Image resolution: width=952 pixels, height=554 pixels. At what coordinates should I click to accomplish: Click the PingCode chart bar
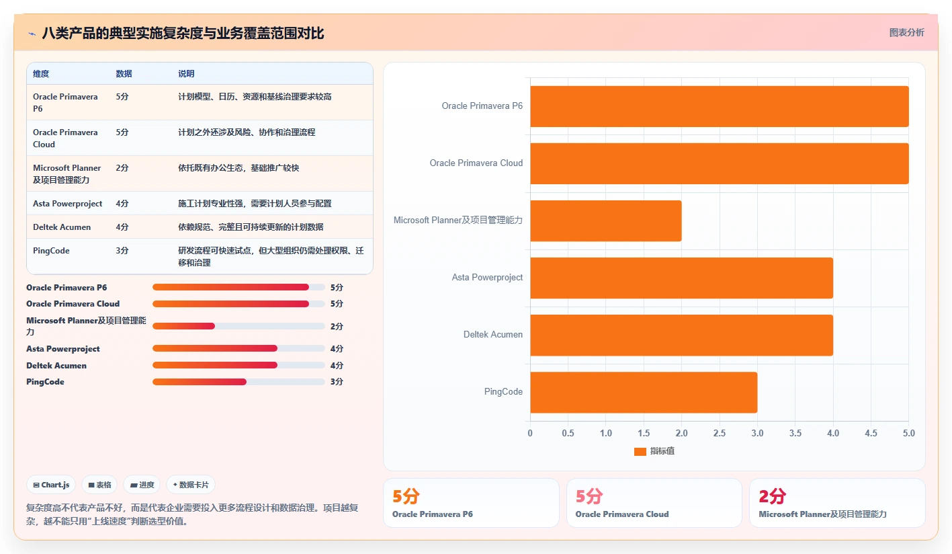point(644,392)
